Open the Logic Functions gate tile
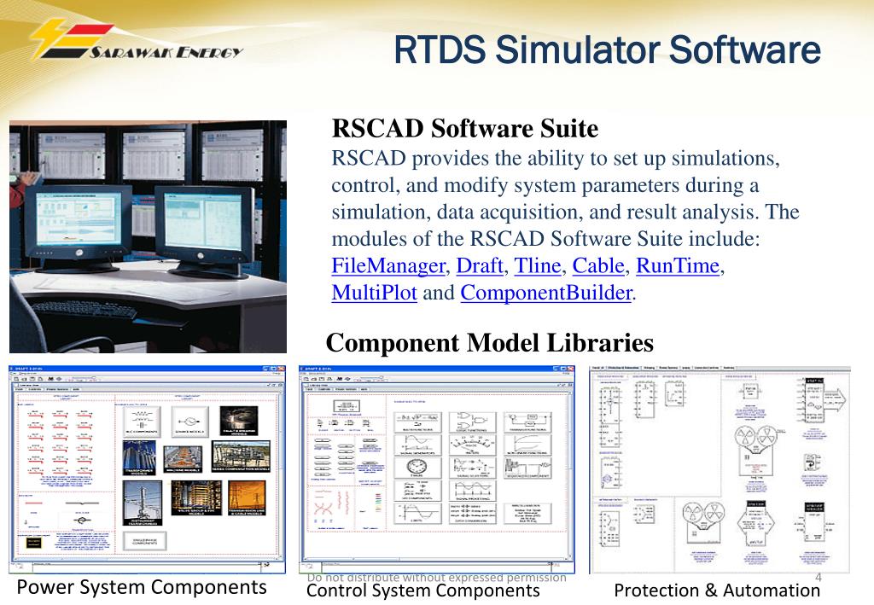Viewport: 874px width, 605px height. click(x=472, y=422)
